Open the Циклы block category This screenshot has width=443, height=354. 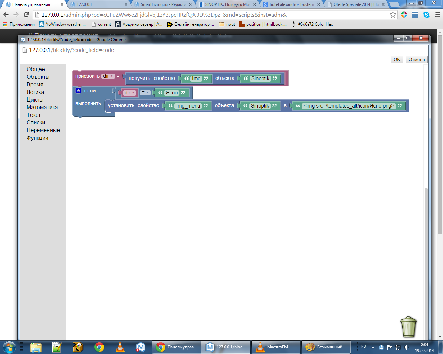[35, 100]
